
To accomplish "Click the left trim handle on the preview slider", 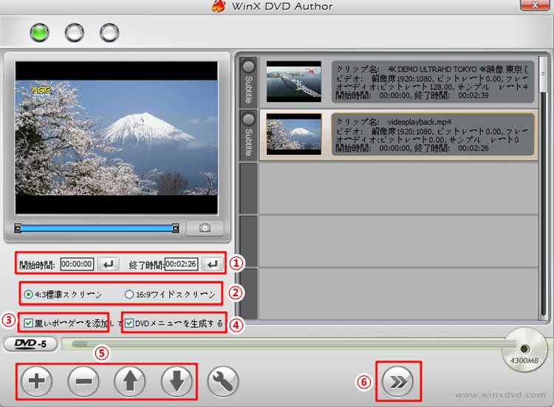I will [x=18, y=228].
